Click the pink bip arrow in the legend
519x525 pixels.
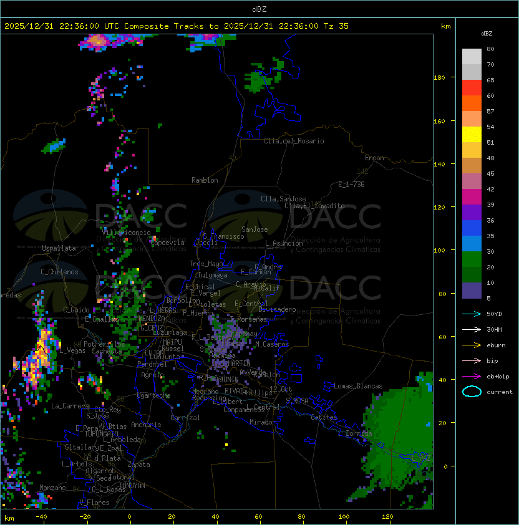[x=472, y=360]
